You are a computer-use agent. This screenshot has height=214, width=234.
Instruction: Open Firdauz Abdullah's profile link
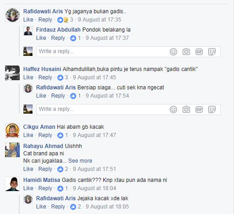(58, 30)
